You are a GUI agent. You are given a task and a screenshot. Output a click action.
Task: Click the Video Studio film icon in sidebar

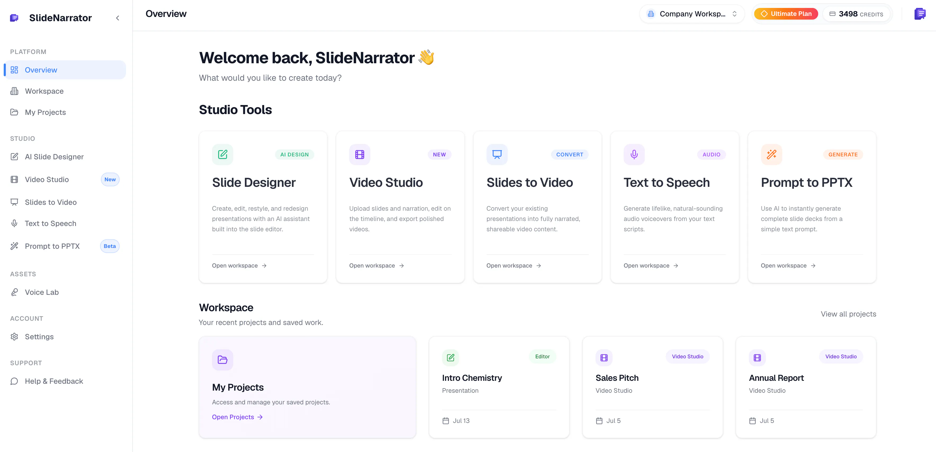click(x=14, y=179)
